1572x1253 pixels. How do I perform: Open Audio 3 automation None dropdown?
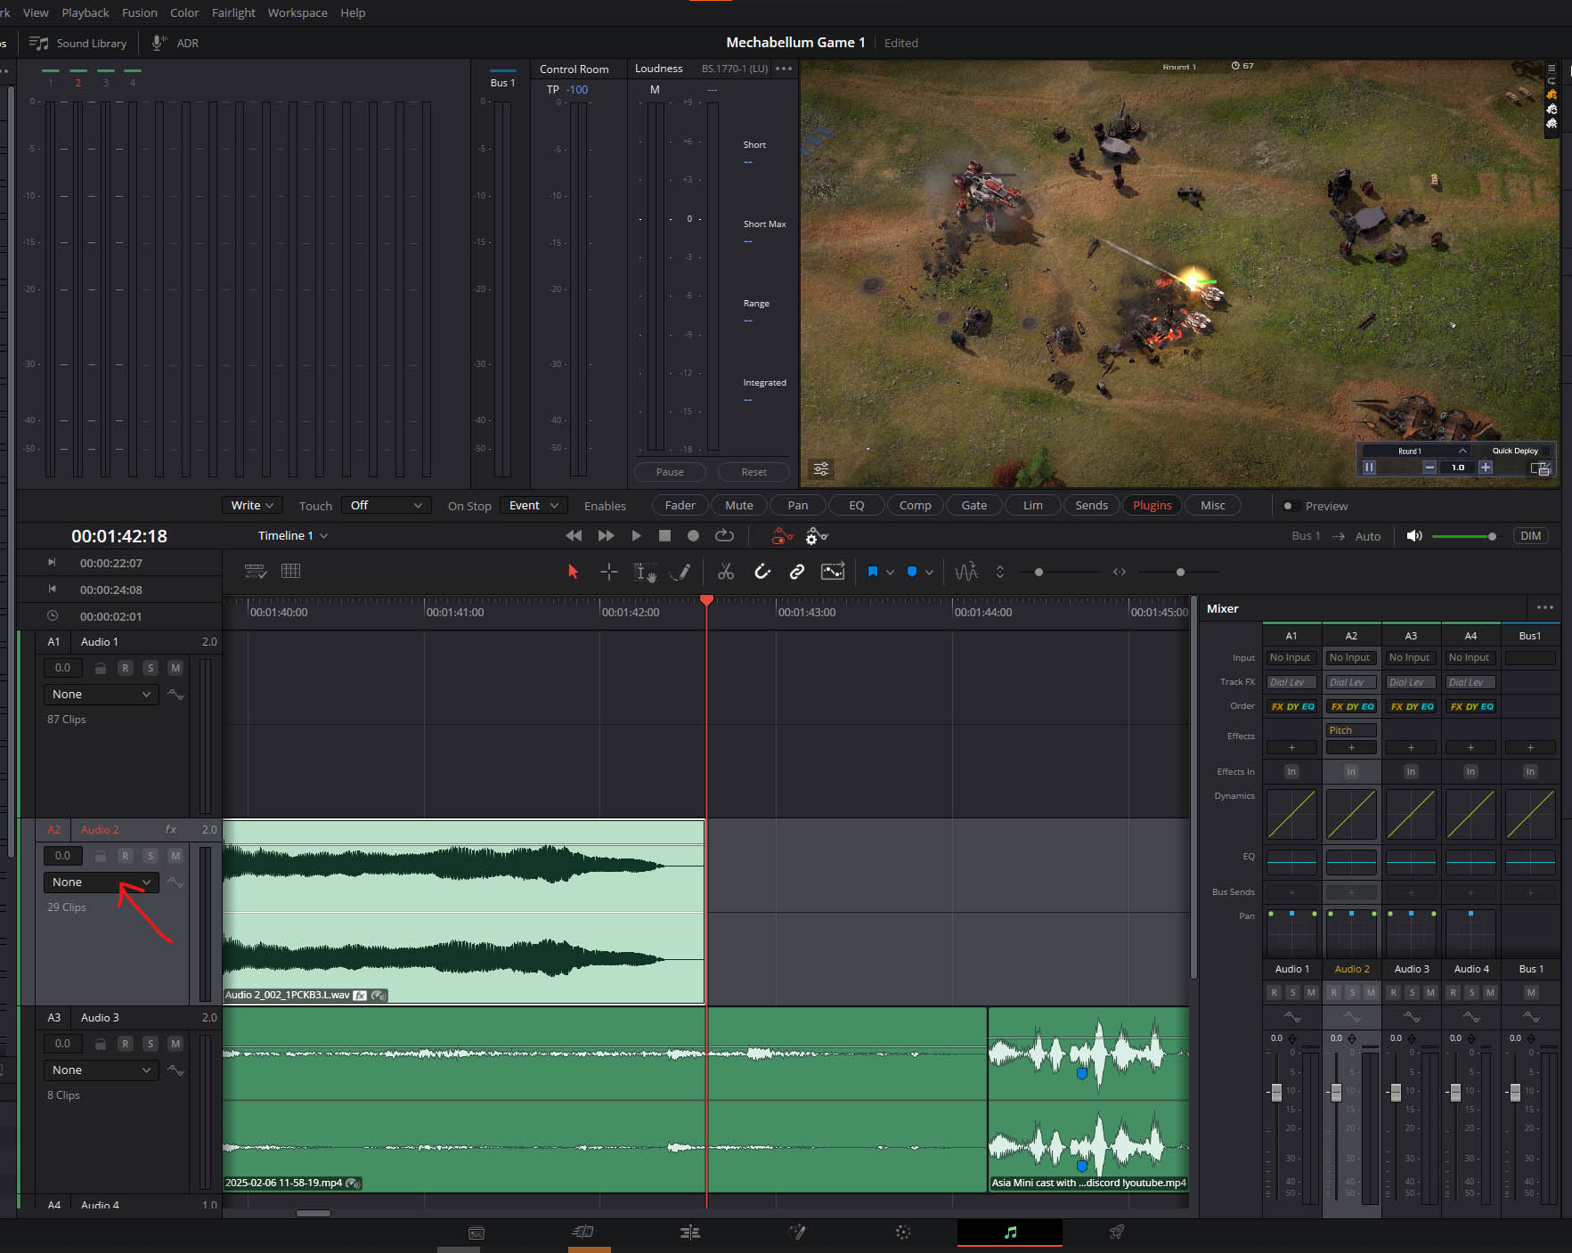[x=101, y=1070]
